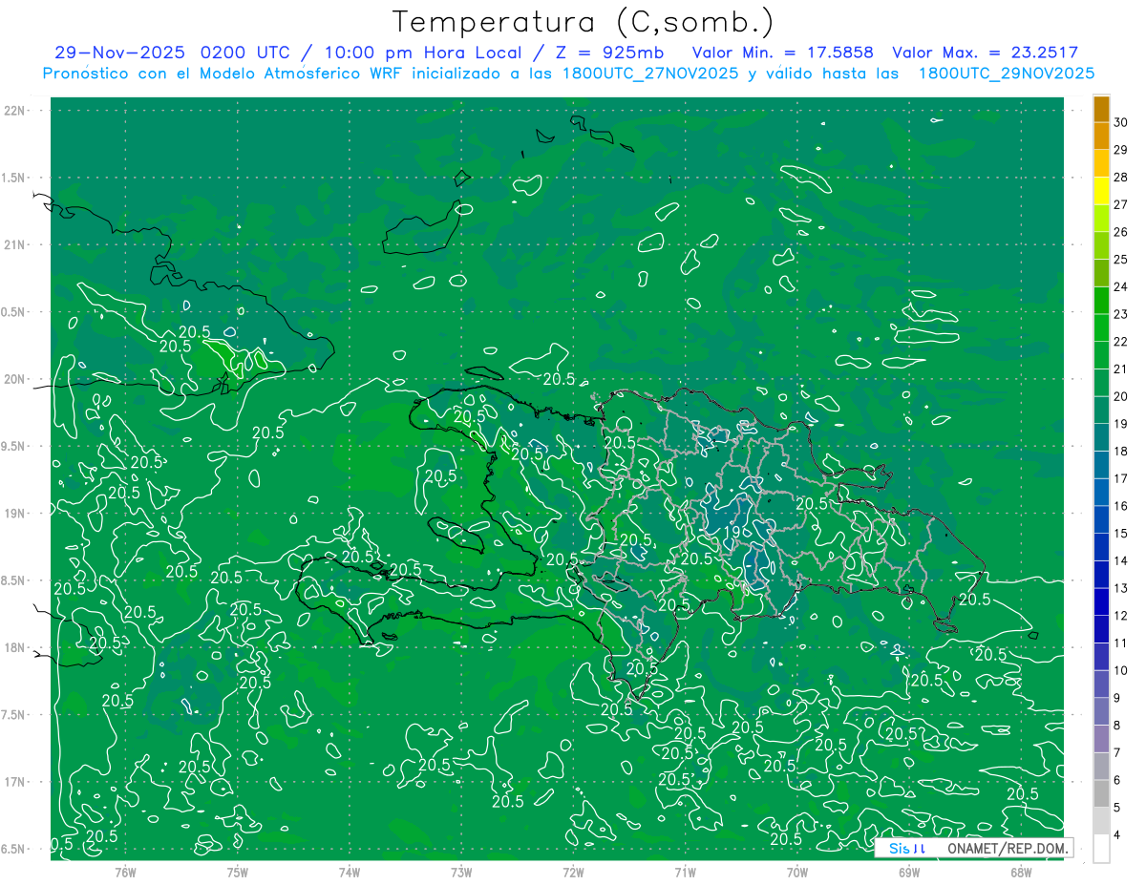The image size is (1146, 885).
Task: Click the '1800UTC_29NOV2025' valid-until time
Action: 1007,74
